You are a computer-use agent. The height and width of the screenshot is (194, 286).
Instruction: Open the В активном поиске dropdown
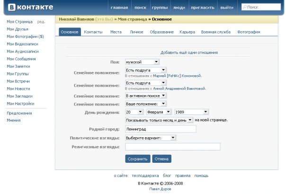click(146, 96)
